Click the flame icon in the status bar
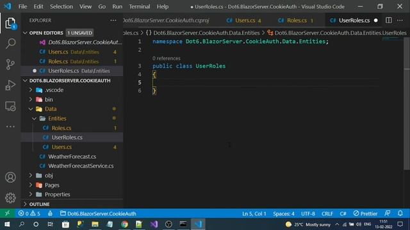This screenshot has width=410, height=230. click(50, 213)
